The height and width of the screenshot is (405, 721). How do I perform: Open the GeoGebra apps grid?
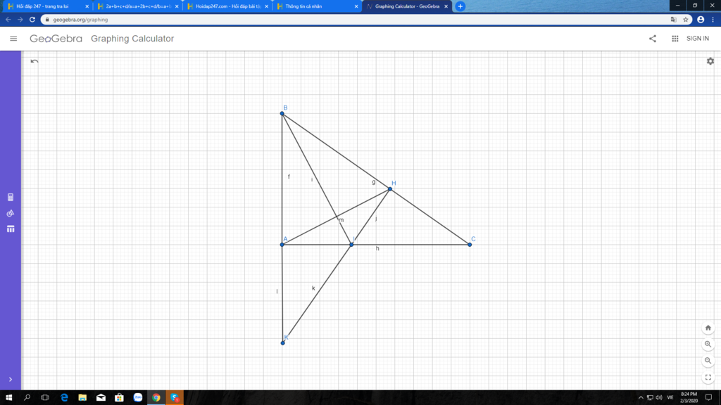(x=675, y=39)
